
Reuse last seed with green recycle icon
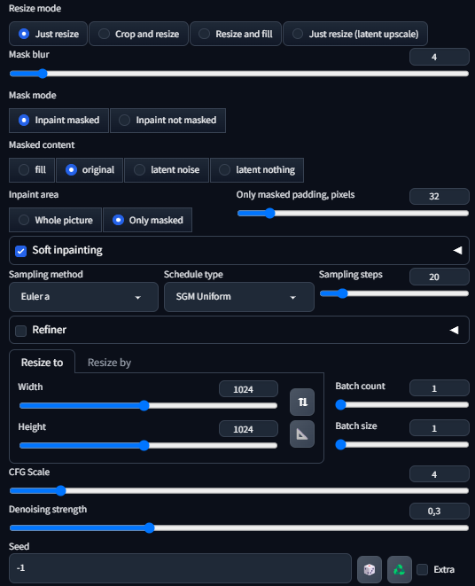tap(400, 569)
